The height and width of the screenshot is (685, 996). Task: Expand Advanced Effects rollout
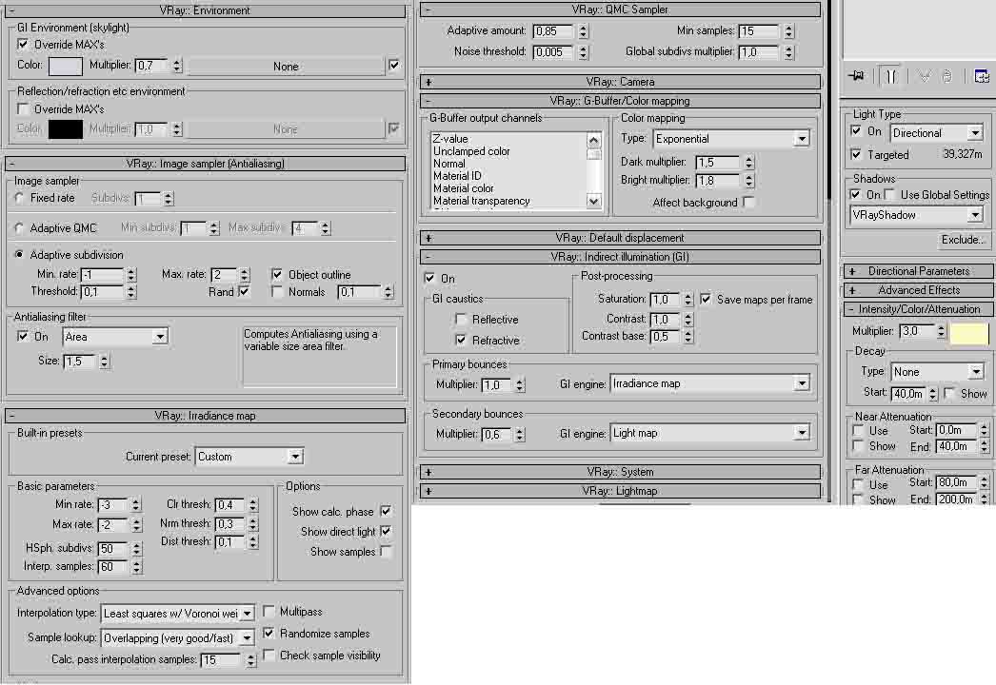point(919,290)
